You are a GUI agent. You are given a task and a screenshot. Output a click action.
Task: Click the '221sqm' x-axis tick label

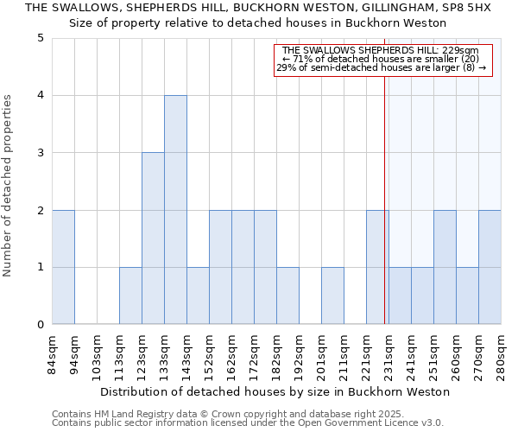click(x=366, y=359)
